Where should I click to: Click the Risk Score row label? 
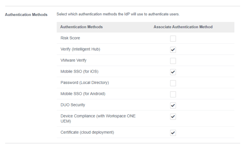[x=70, y=38]
